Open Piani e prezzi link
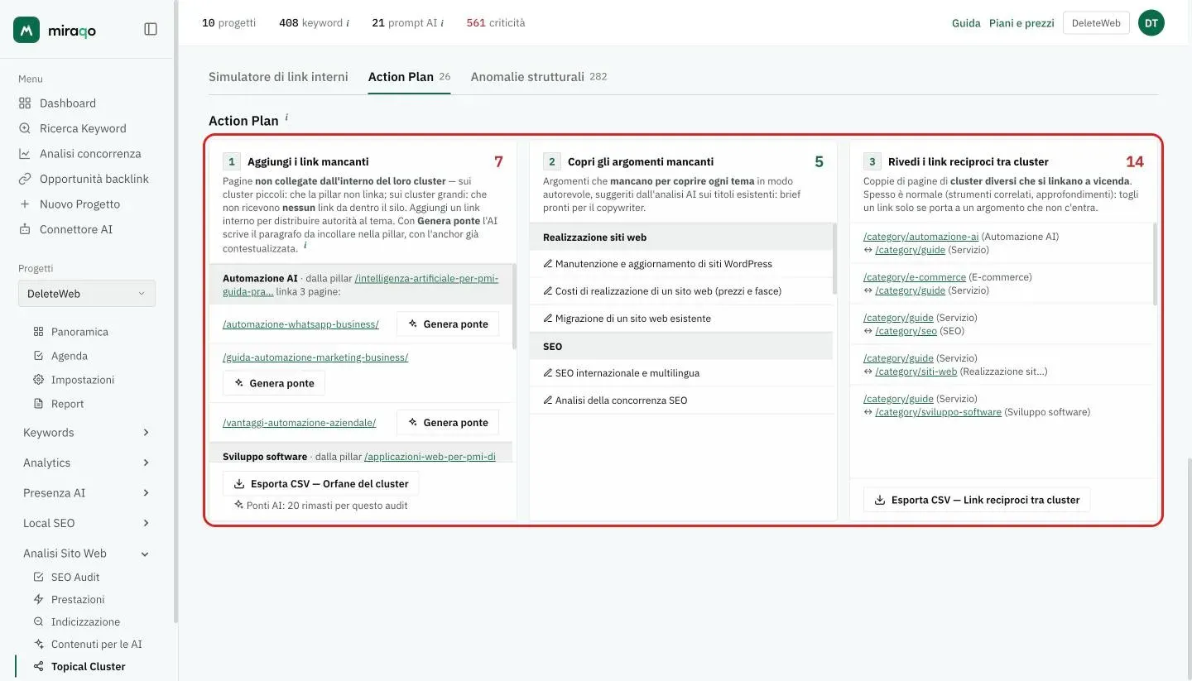Image resolution: width=1192 pixels, height=681 pixels. (x=1021, y=23)
